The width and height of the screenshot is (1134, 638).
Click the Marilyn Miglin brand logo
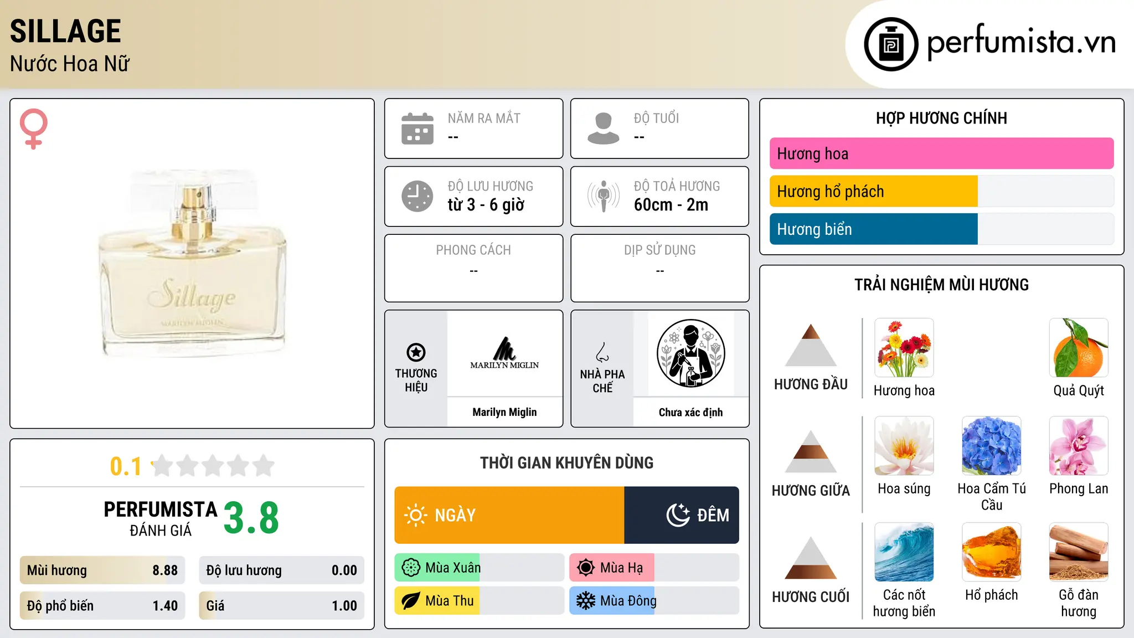tap(504, 353)
